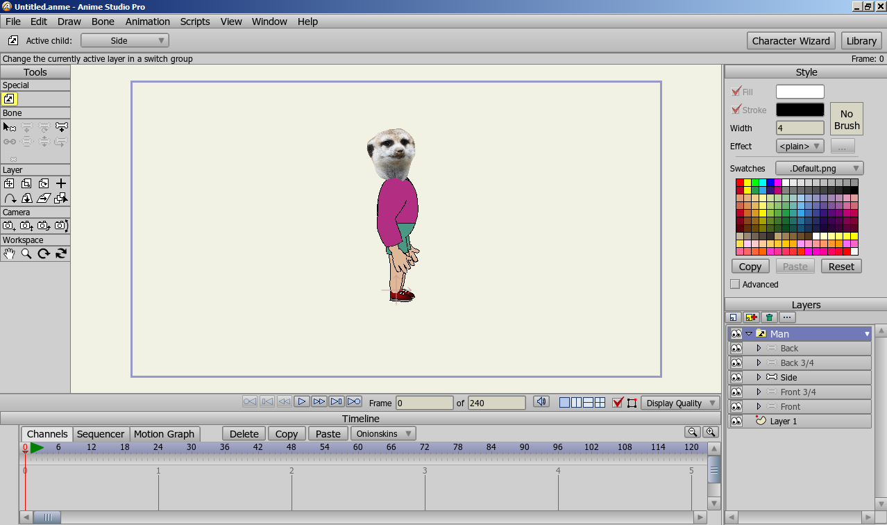Open the Animation menu
The height and width of the screenshot is (525, 887).
(147, 22)
